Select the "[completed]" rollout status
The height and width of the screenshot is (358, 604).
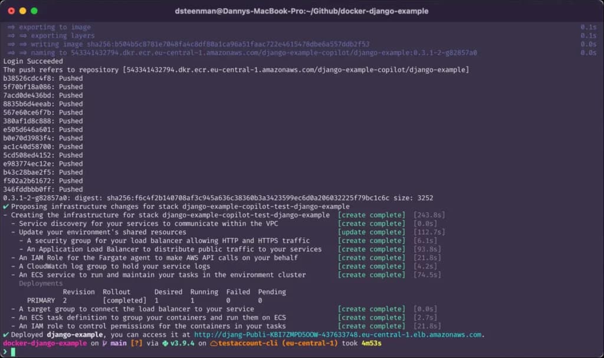tap(124, 301)
